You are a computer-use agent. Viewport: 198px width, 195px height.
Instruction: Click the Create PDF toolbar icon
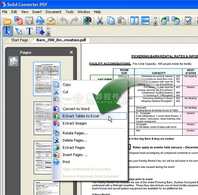pos(18,20)
